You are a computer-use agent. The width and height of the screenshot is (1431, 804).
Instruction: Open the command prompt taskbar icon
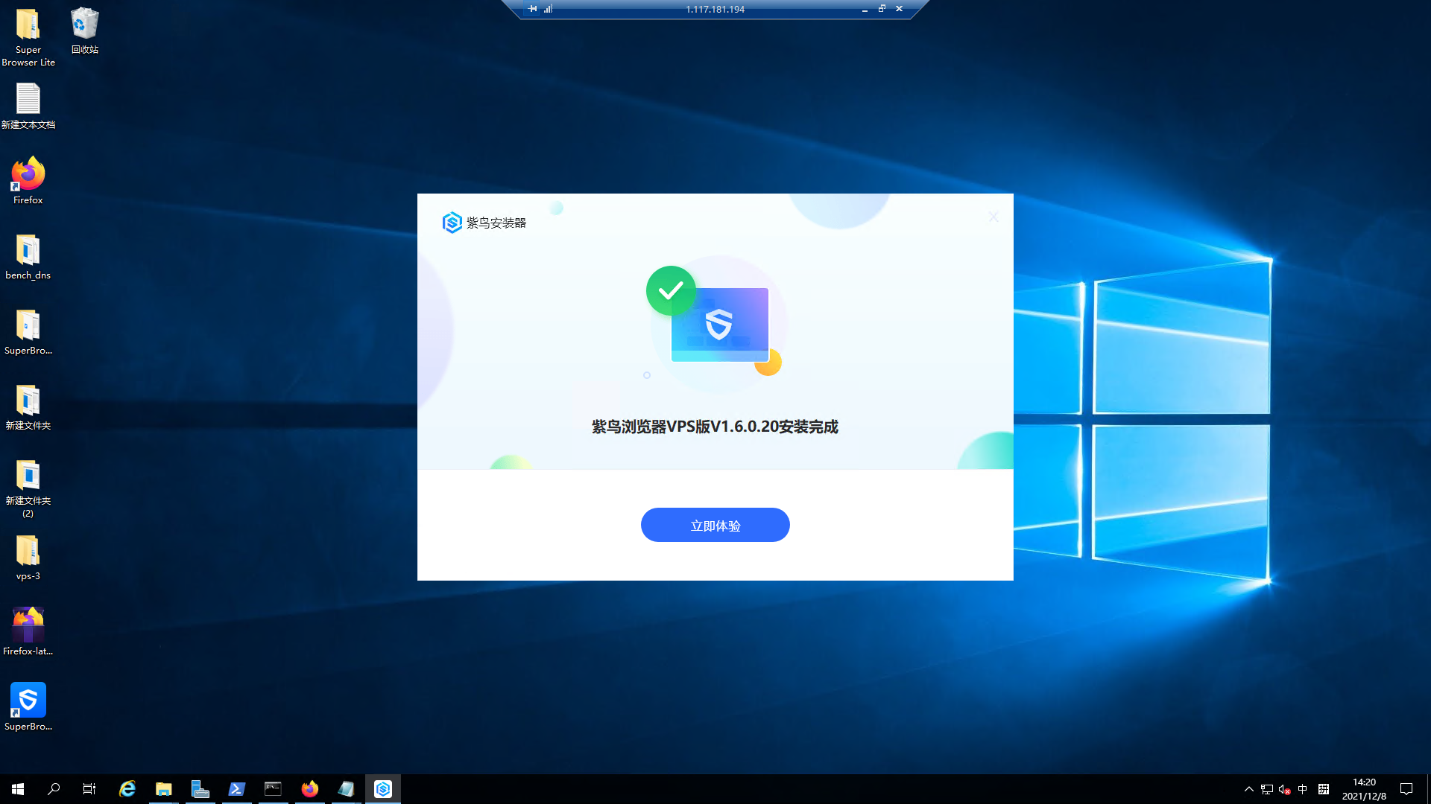point(273,789)
